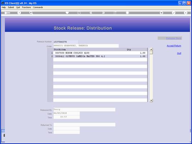Select the OLYMPUS CAMEDIA MASTER PRO row
This screenshot has width=192, height=144.
pyautogui.click(x=100, y=56)
